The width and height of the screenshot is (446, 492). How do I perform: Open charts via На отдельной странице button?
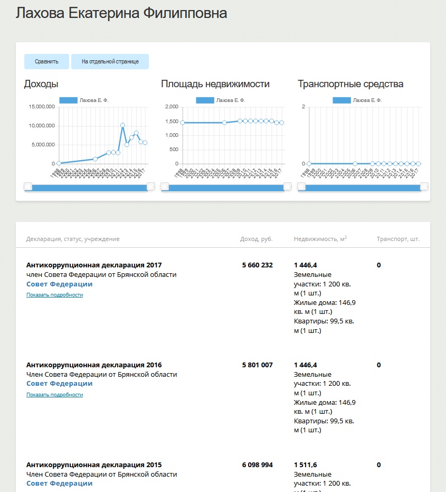point(110,61)
